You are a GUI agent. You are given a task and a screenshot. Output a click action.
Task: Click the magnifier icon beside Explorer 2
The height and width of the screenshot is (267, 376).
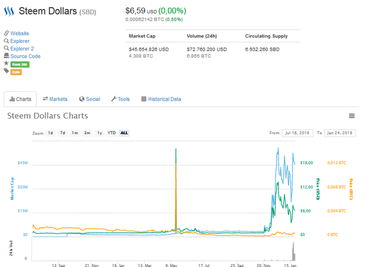[6, 48]
